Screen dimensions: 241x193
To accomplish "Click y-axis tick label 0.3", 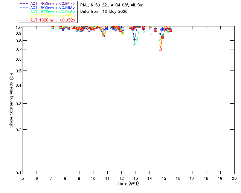I will point(18,104).
